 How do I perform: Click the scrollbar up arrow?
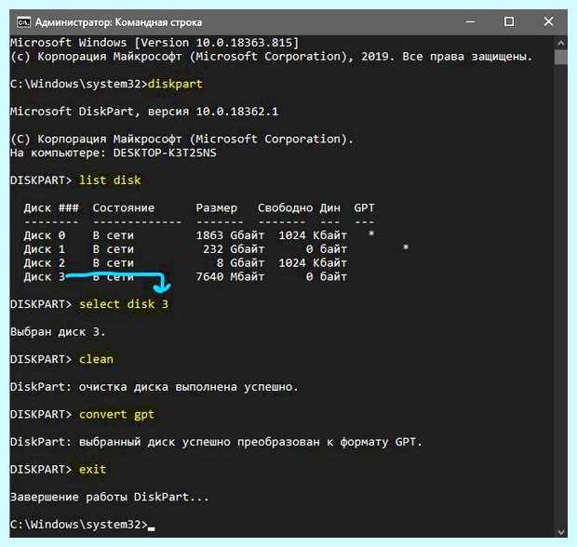click(561, 44)
